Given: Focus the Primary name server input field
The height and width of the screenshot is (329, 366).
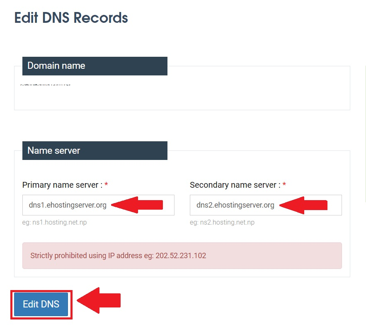Looking at the screenshot, I should (98, 205).
